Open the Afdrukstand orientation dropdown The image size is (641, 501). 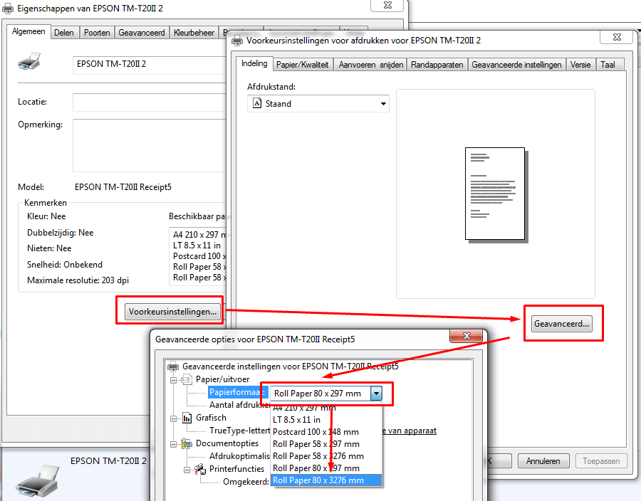383,104
